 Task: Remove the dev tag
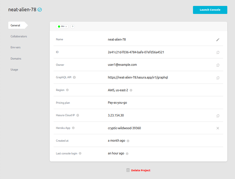(66, 26)
